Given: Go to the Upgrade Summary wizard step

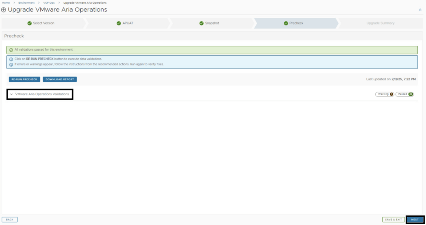Looking at the screenshot, I should coord(380,23).
